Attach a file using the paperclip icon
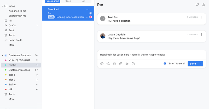The height and width of the screenshot is (109, 209). 121,64
